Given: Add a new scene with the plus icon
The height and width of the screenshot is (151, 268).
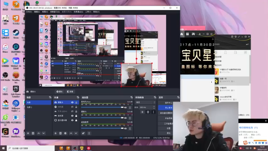Looking at the screenshot, I should tap(28, 133).
